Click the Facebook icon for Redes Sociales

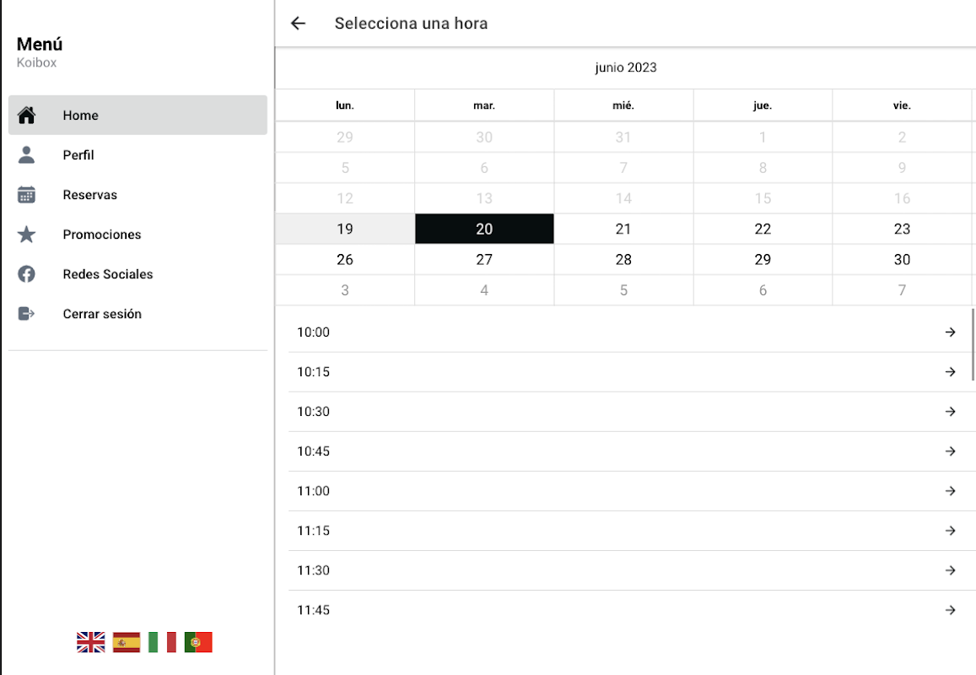pyautogui.click(x=26, y=274)
